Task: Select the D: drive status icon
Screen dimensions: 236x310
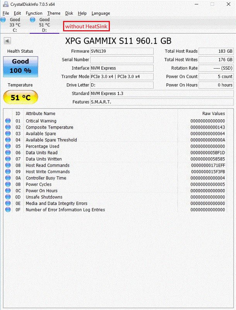Action: tap(32, 20)
